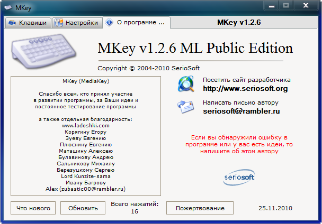The width and height of the screenshot is (322, 224).
Task: Select the О программе tab
Action: click(x=136, y=22)
